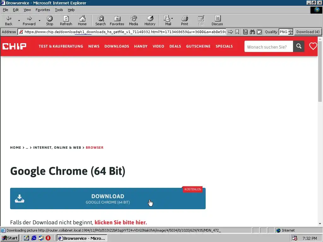
Task: Click the bookmarked page icon after the separator
Action: pos(245,32)
